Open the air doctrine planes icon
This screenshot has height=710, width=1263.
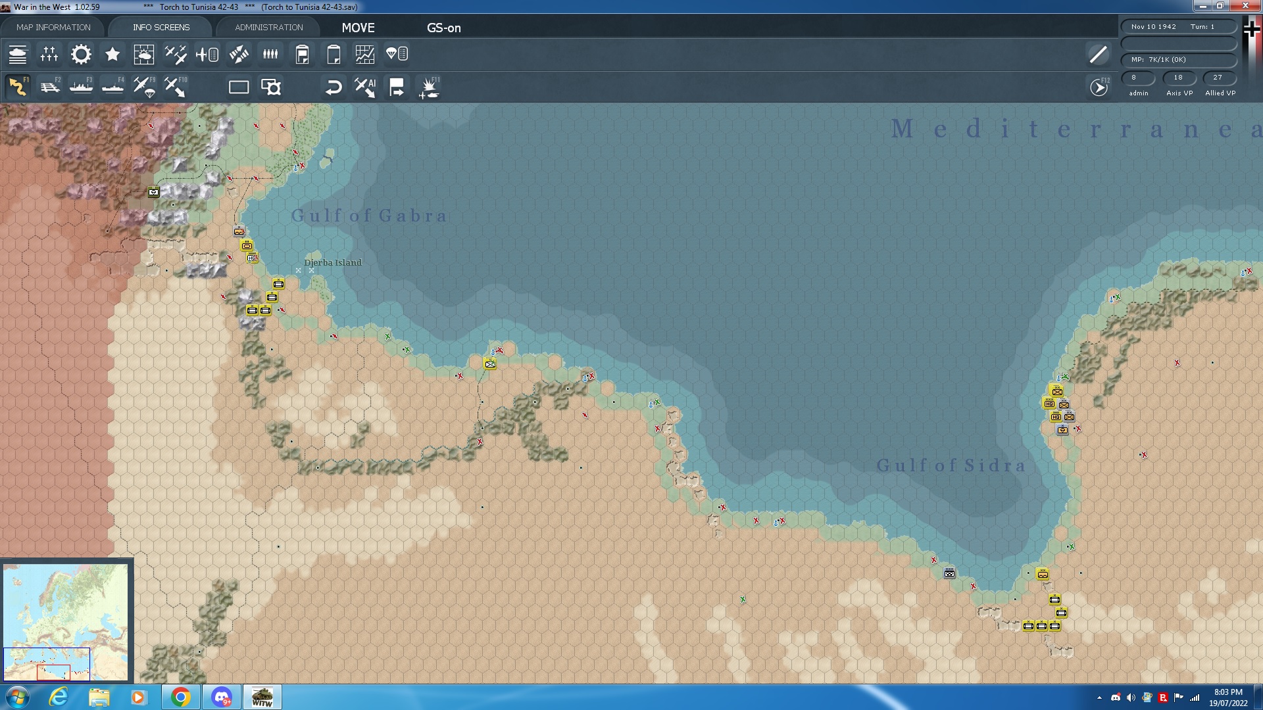click(x=175, y=55)
